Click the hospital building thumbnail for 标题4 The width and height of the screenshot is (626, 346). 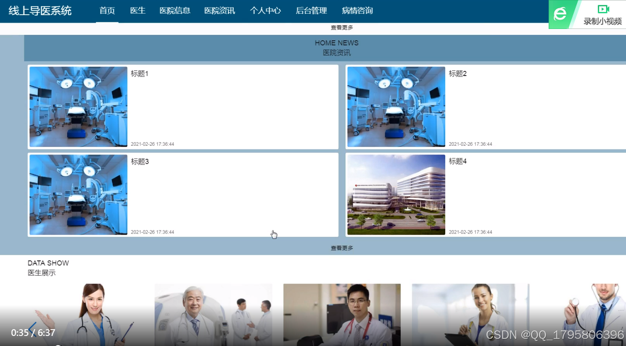[x=395, y=194]
